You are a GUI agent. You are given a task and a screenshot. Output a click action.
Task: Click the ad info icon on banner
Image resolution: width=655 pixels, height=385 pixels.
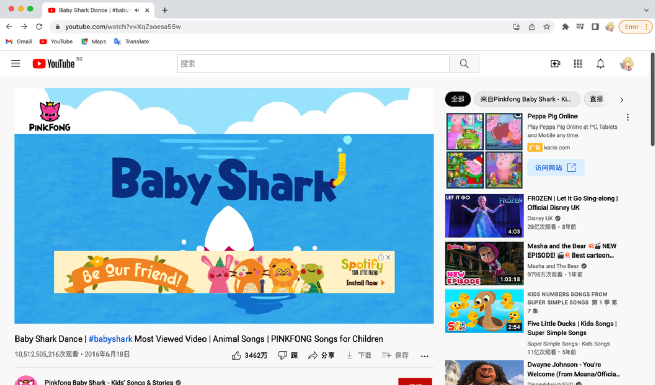coord(381,257)
